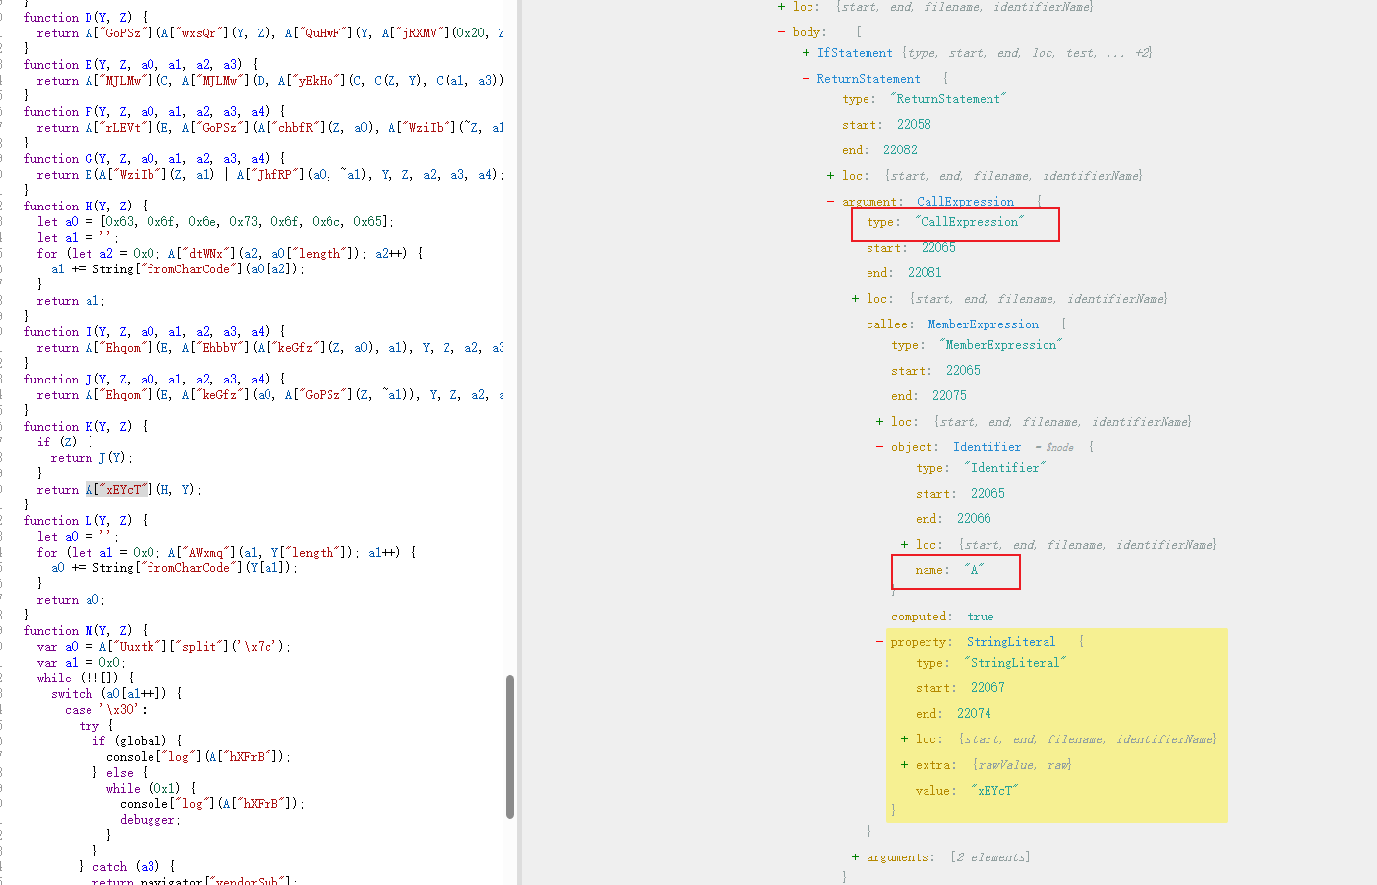Expand loc below end: 22075
Screen dimensions: 1377x885
[x=879, y=422]
